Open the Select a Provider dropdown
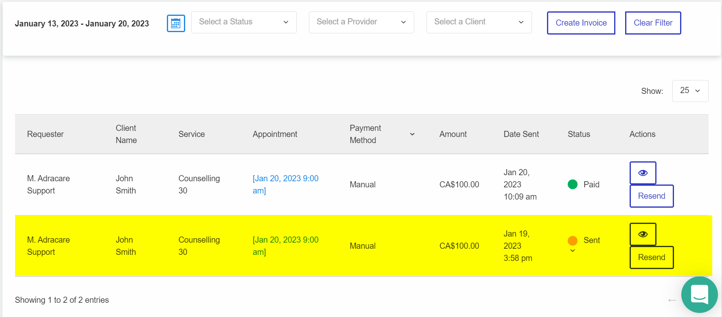 (x=361, y=22)
